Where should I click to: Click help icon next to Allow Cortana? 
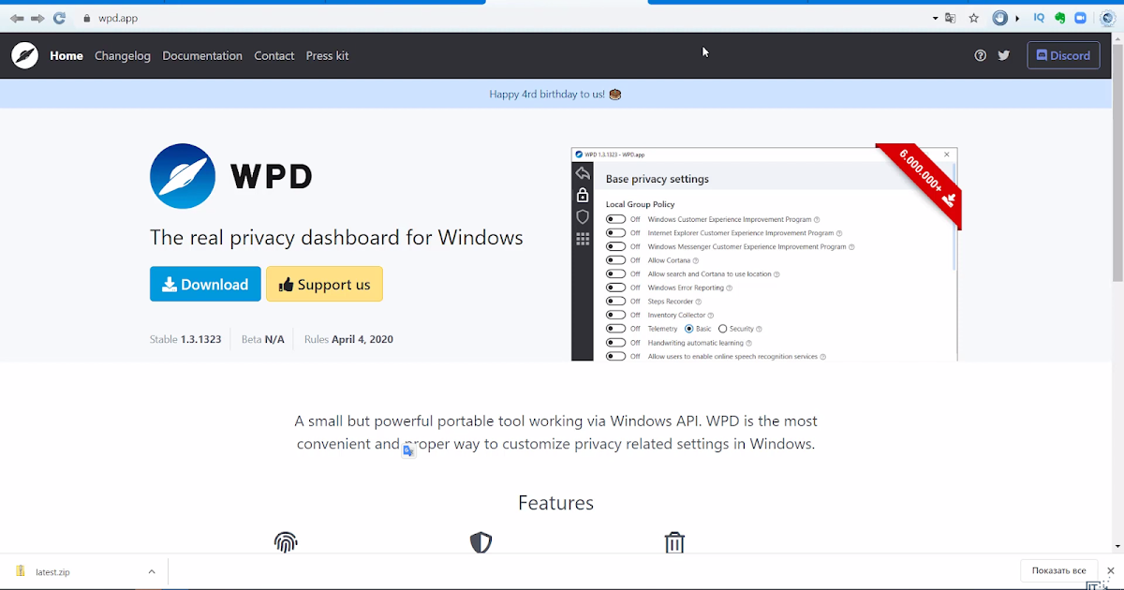coord(696,260)
